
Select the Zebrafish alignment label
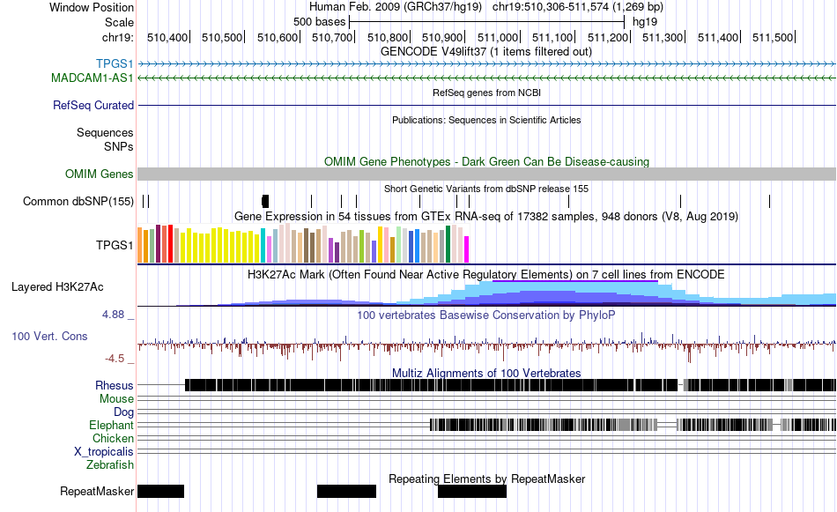110,465
